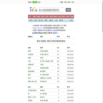Open the rightmost red navigation tab
103x103 pixels.
click(72, 17)
